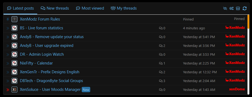The height and width of the screenshot is (97, 252).
Task: Click the XenSoluce User Moods Manager avatar
Action: (14, 90)
